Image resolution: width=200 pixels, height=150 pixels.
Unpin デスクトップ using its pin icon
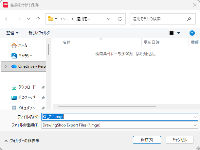point(43,98)
